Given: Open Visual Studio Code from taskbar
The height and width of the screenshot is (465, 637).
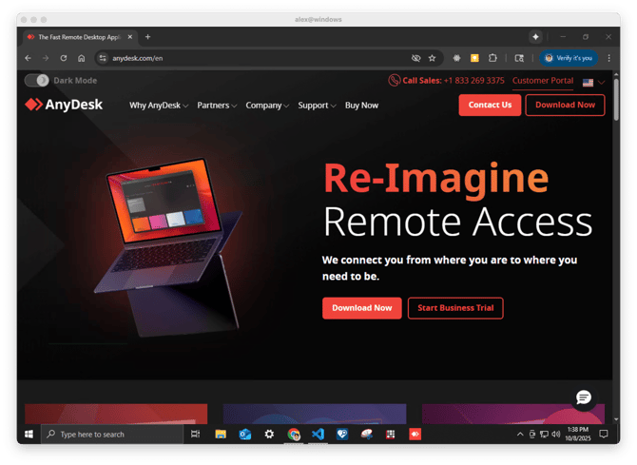Looking at the screenshot, I should click(x=318, y=435).
